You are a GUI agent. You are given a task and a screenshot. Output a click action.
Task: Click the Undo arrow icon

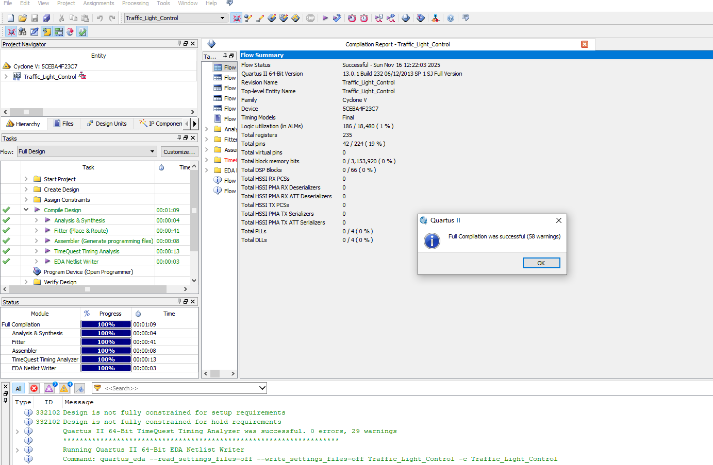(100, 18)
